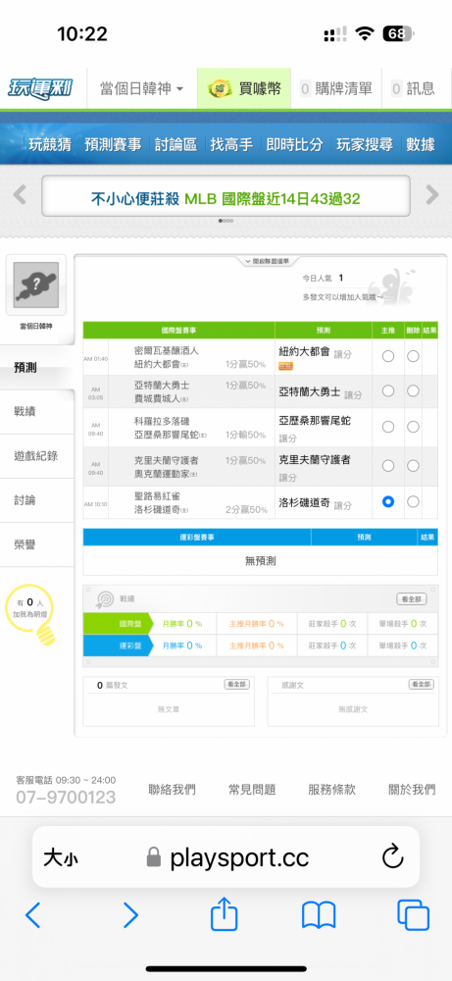Switch to 戰績 sidebar tab

(x=37, y=411)
